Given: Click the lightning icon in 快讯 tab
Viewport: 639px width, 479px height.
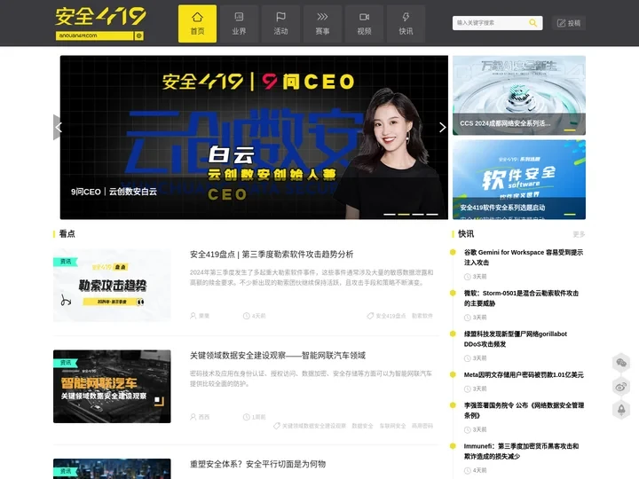Looking at the screenshot, I should [406, 17].
